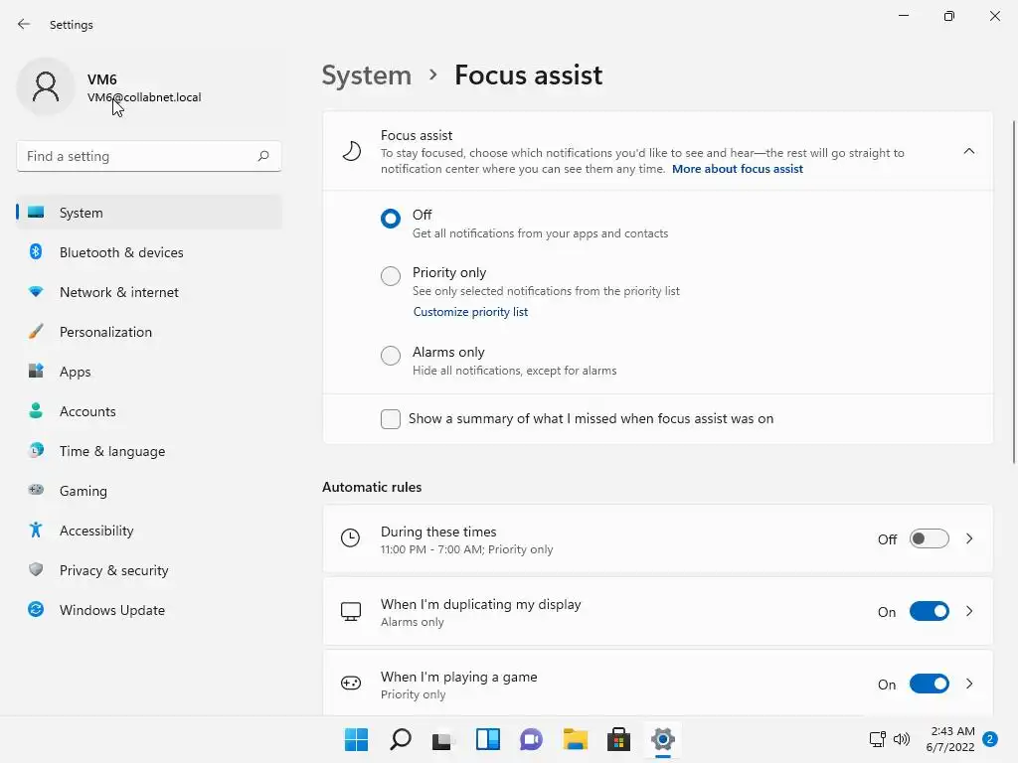
Task: Open When I'm playing a game details chevron
Action: tap(969, 685)
